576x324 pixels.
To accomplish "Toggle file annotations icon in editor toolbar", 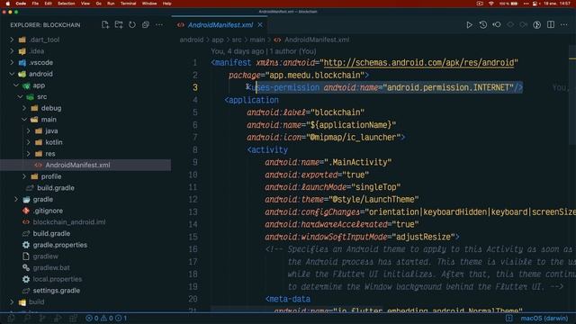I will [x=537, y=24].
